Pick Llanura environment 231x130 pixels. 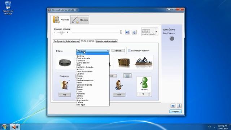[x=93, y=98]
